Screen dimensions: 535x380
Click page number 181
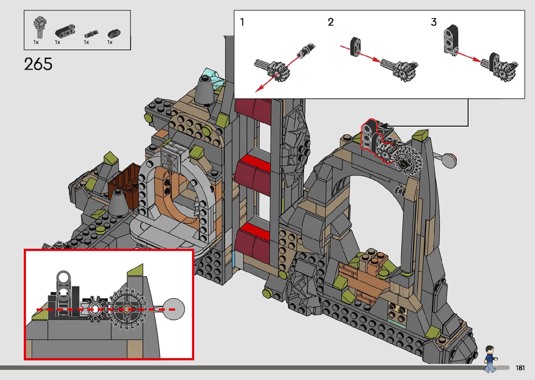coord(520,368)
